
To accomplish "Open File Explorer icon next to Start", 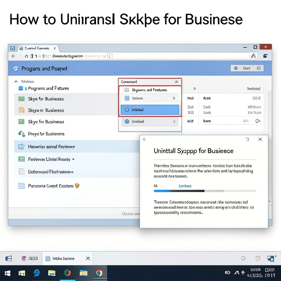I will coord(22,273).
